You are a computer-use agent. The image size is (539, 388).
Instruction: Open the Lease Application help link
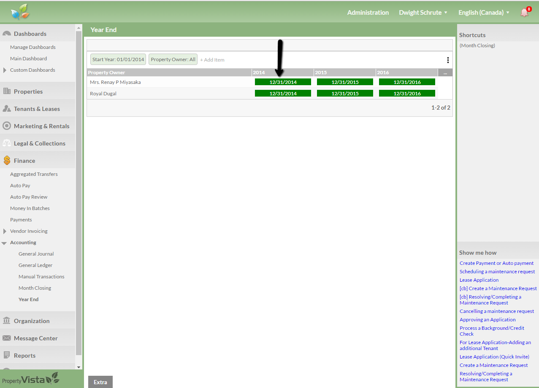pyautogui.click(x=479, y=280)
